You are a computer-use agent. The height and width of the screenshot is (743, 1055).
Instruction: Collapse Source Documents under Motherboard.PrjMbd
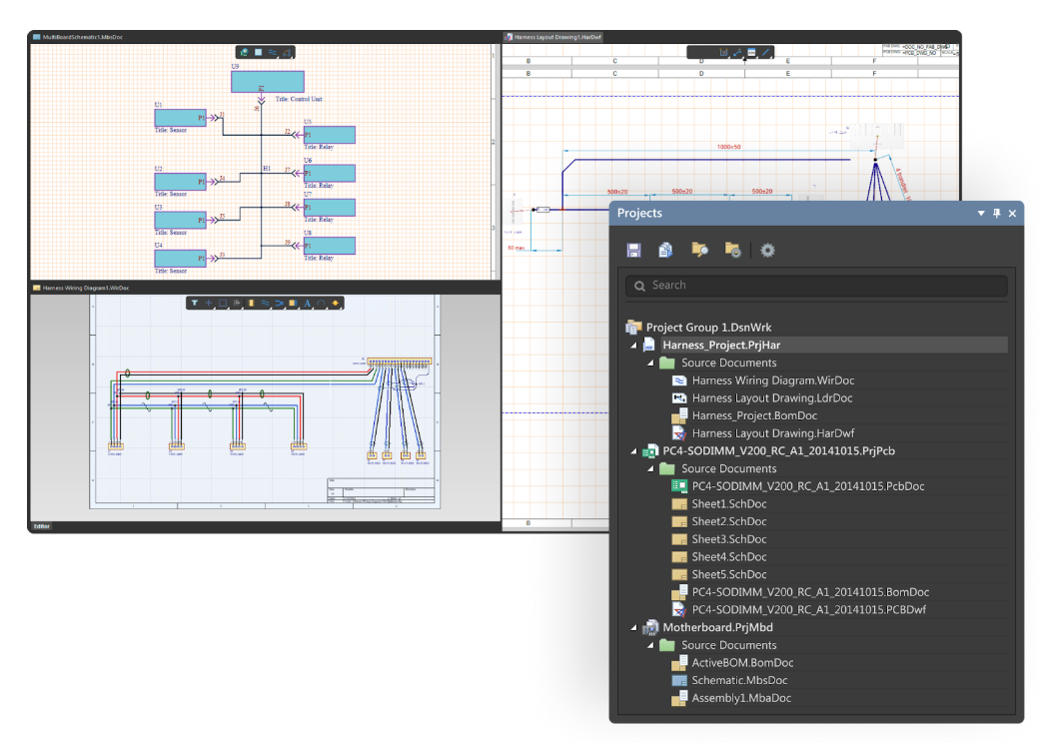pyautogui.click(x=650, y=646)
